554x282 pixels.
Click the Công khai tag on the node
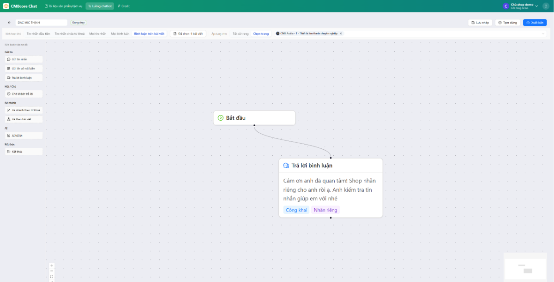point(296,210)
